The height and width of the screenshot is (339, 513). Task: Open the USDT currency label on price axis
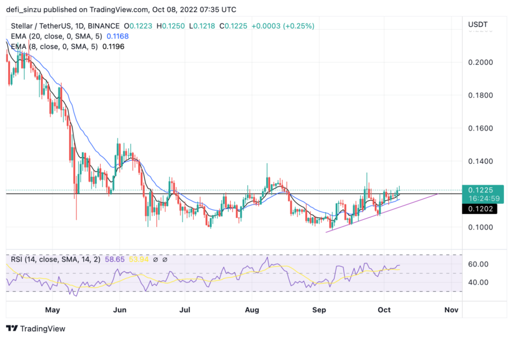click(478, 26)
